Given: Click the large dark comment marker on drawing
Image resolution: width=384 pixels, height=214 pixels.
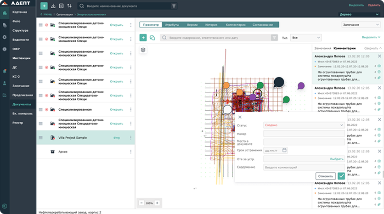Looking at the screenshot, I should click(279, 82).
